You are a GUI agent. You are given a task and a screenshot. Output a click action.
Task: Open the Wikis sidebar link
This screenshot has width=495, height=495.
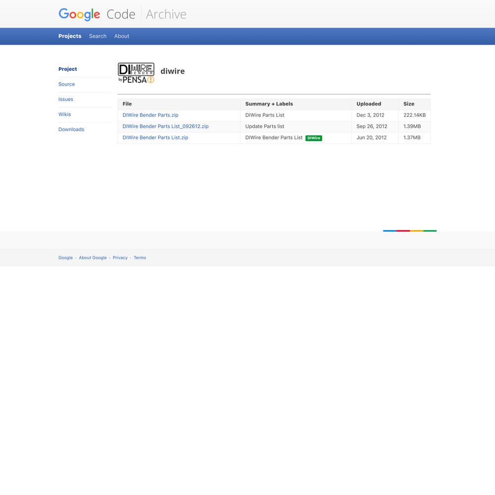65,114
